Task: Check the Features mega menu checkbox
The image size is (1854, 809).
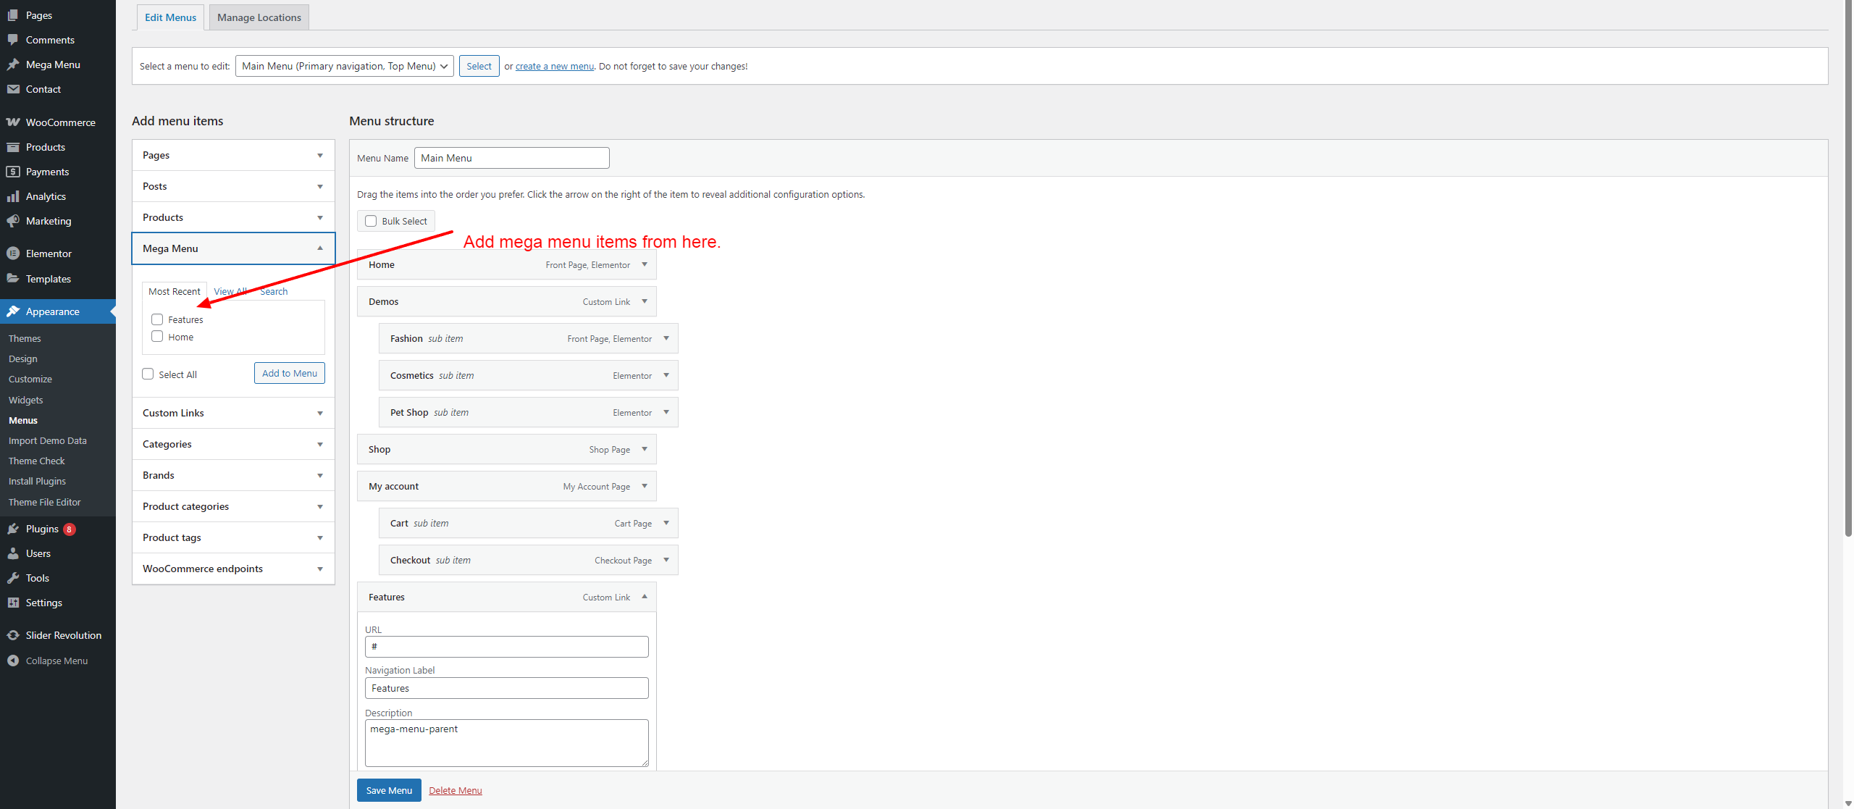Action: tap(157, 319)
